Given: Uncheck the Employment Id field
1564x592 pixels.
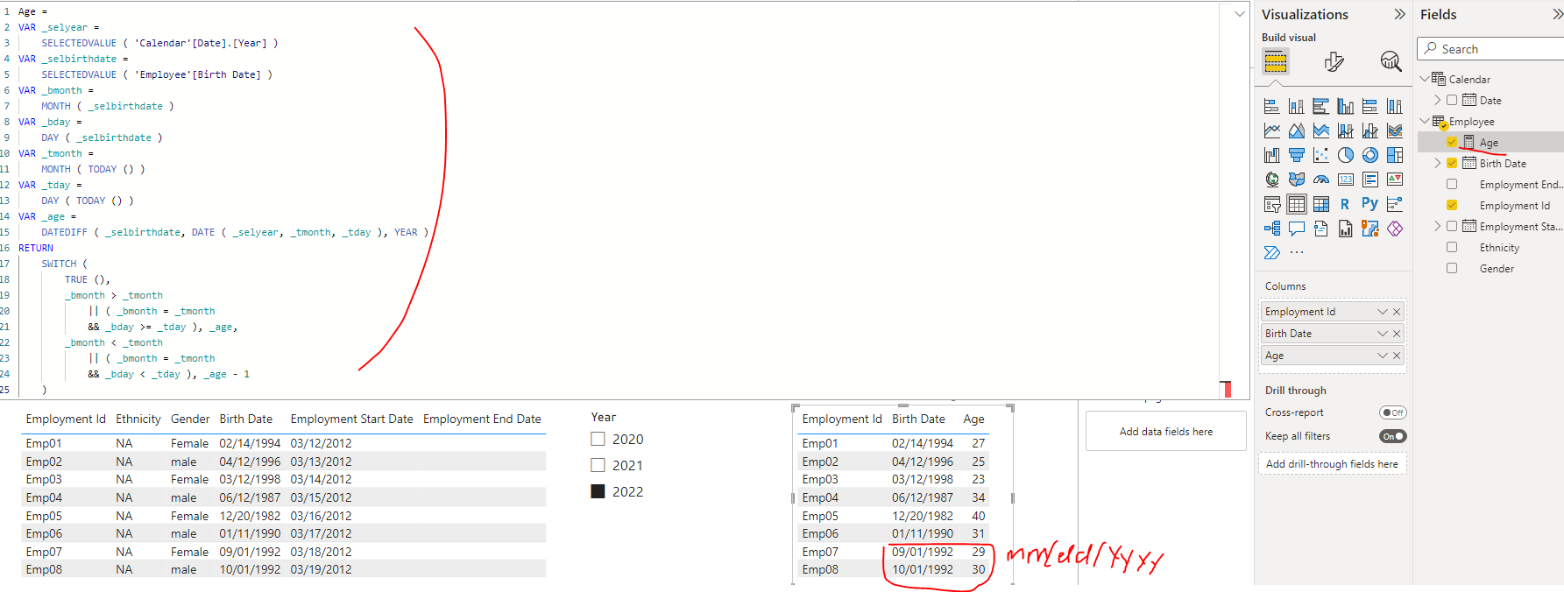Looking at the screenshot, I should pos(1452,206).
